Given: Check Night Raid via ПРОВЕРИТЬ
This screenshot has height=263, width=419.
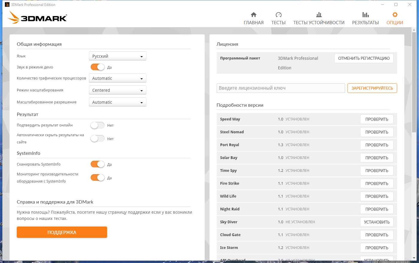Looking at the screenshot, I should point(377,209).
